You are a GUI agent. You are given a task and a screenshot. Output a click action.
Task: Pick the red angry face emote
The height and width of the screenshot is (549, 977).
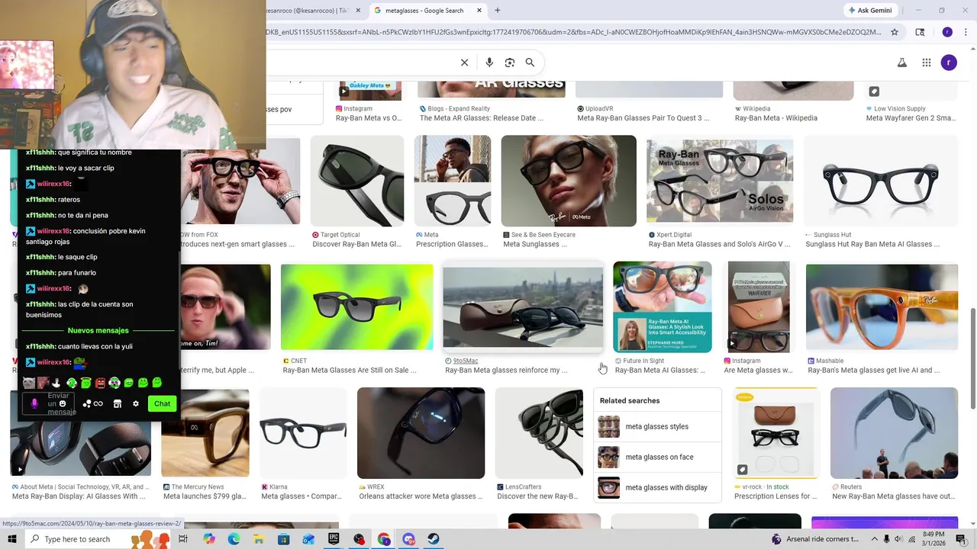click(x=100, y=383)
